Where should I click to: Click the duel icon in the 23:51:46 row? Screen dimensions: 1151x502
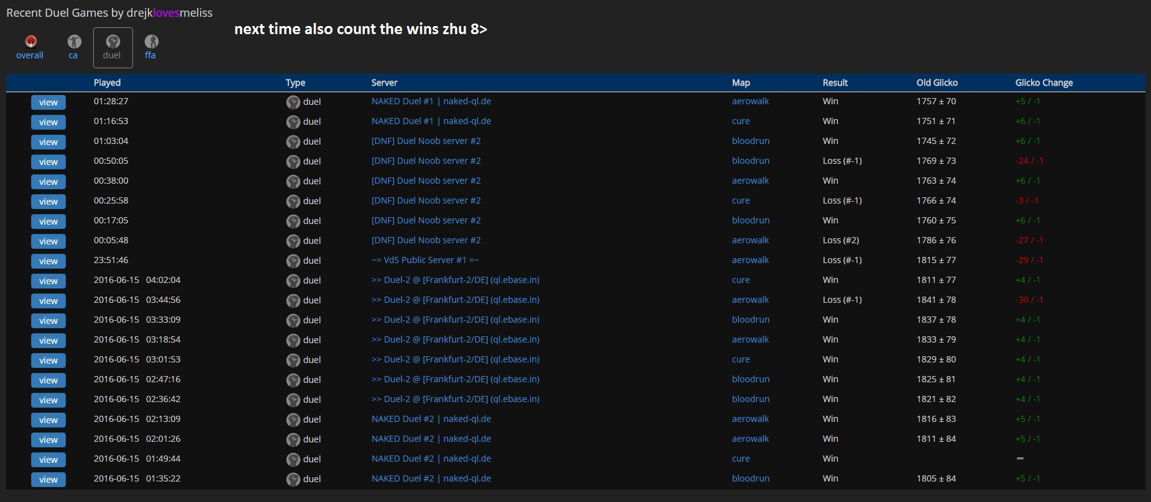coord(293,261)
